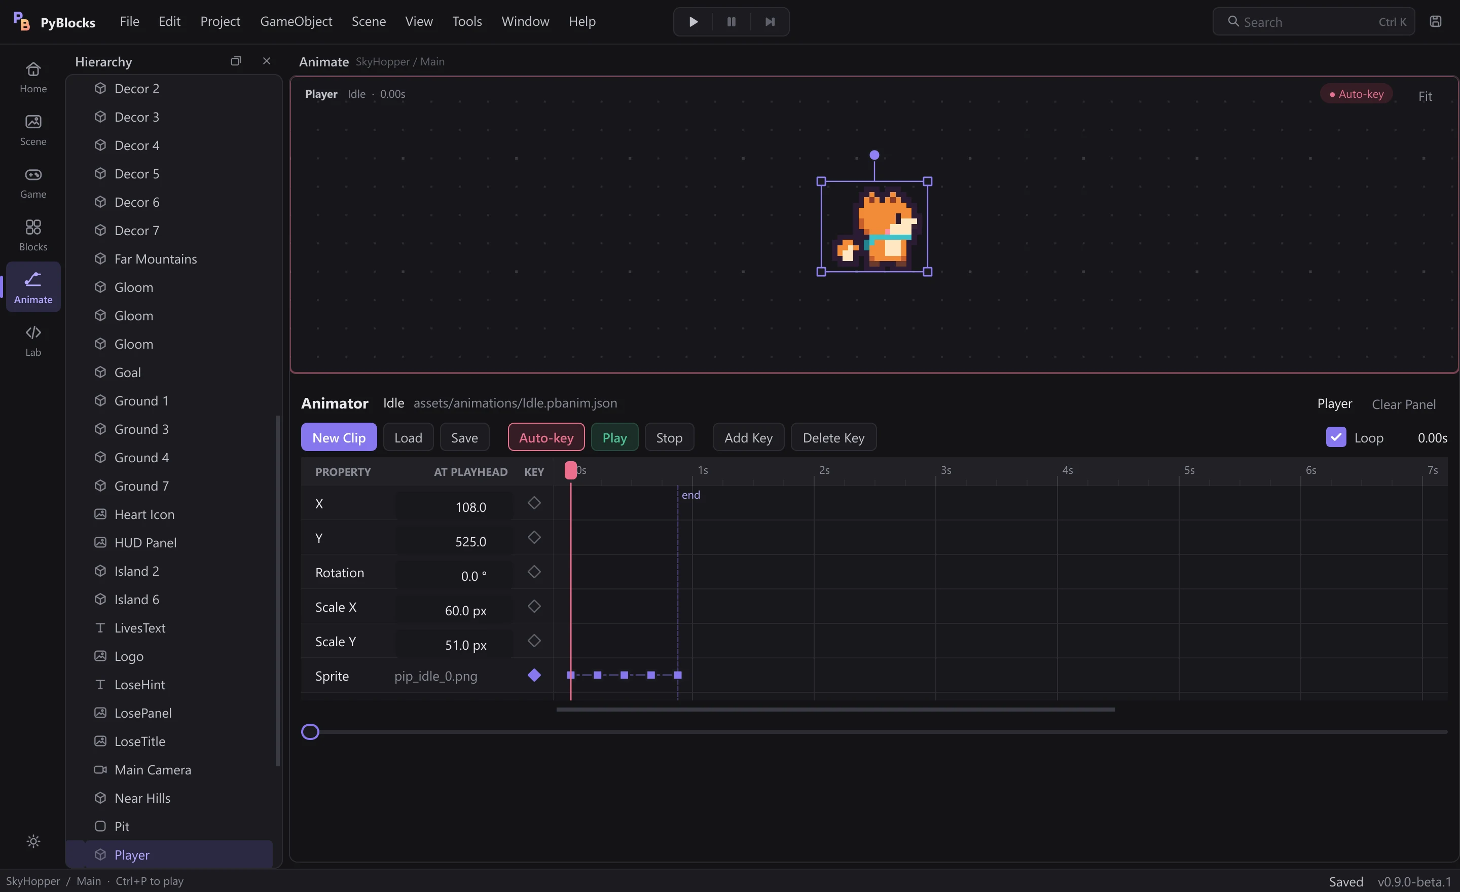This screenshot has height=892, width=1460.
Task: Click the Load clip button
Action: click(408, 437)
